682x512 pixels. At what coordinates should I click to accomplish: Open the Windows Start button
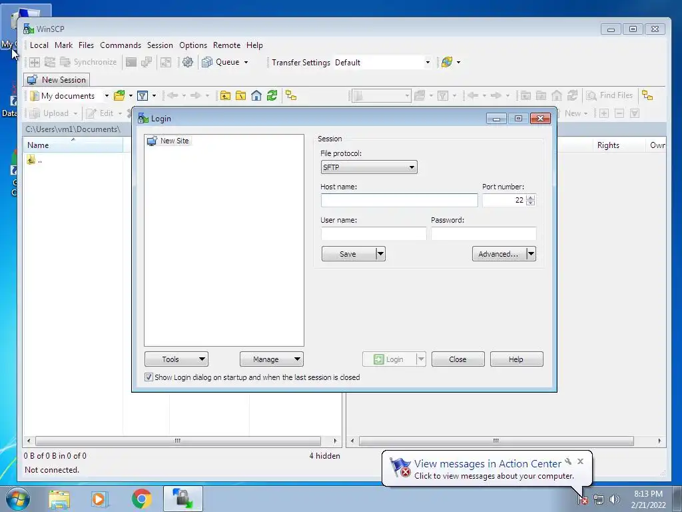(x=18, y=499)
